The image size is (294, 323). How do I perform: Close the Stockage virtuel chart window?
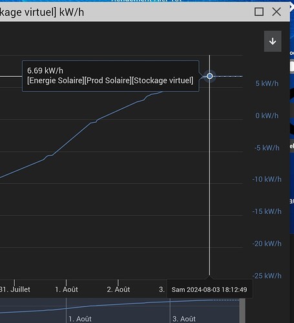click(x=277, y=12)
